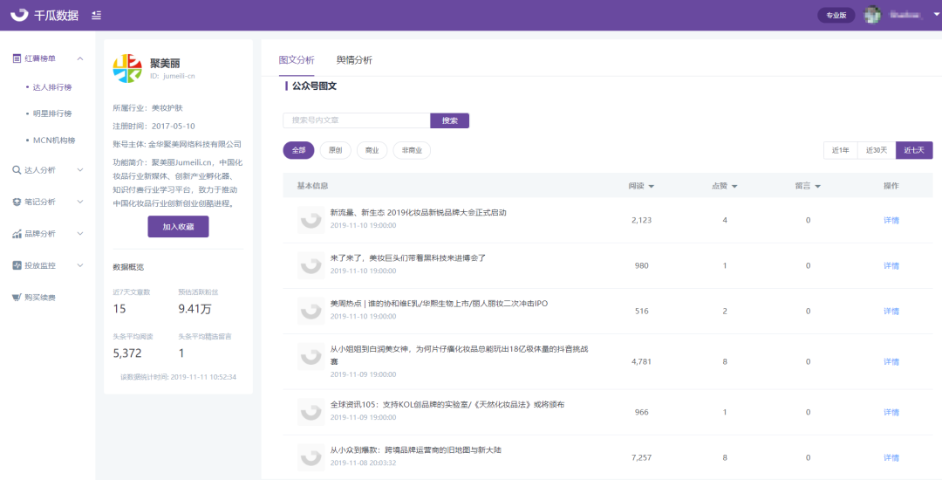
Task: Switch to the 图文分析 tab
Action: [x=297, y=60]
